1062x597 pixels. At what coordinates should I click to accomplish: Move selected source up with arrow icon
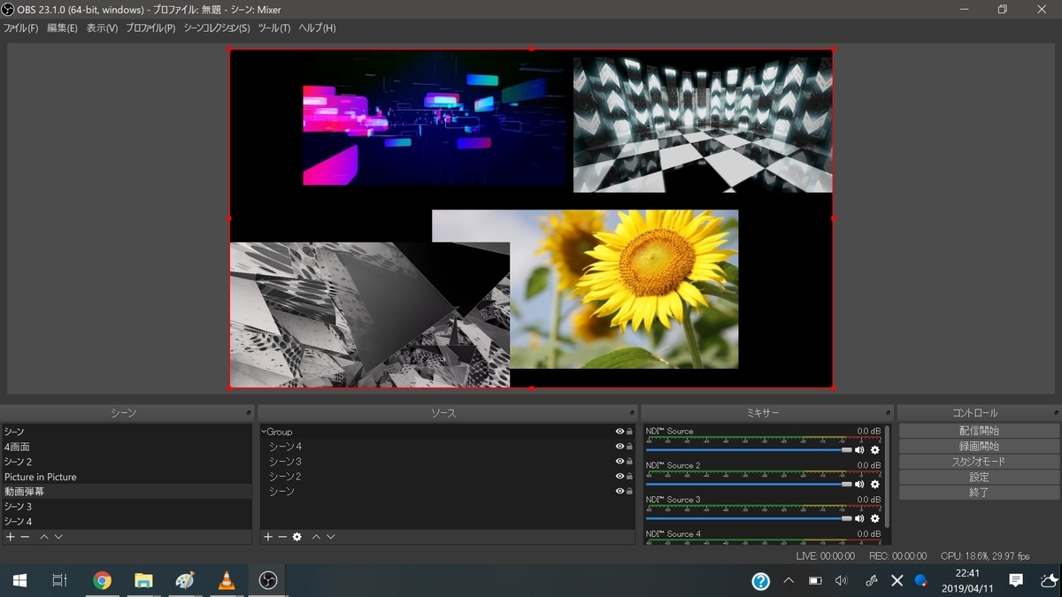[x=316, y=537]
